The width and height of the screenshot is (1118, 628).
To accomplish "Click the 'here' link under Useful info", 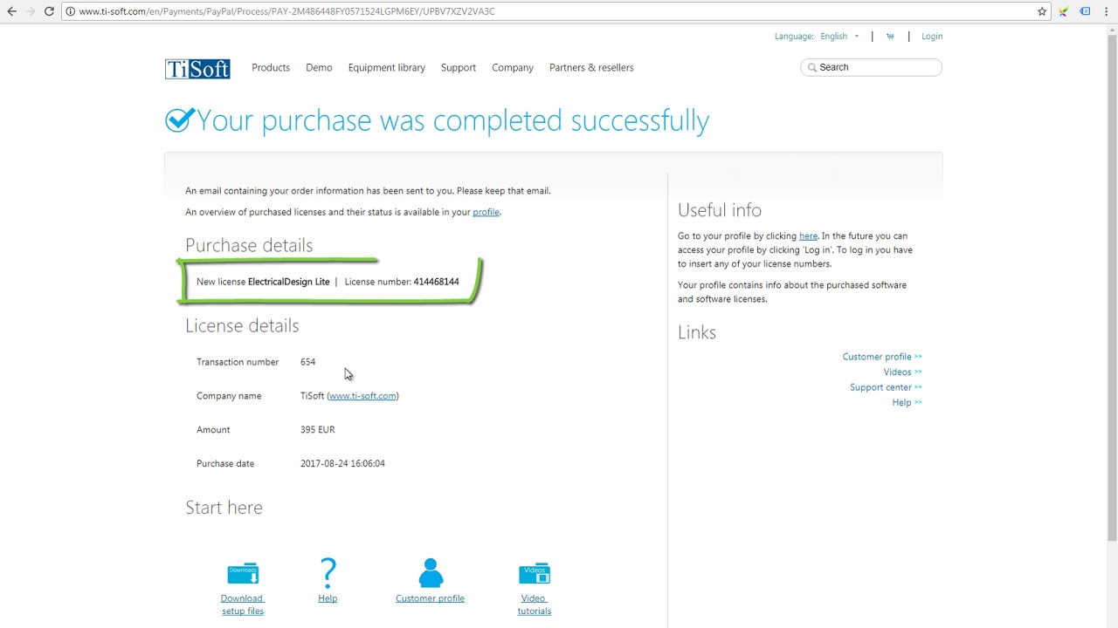I will pos(808,235).
